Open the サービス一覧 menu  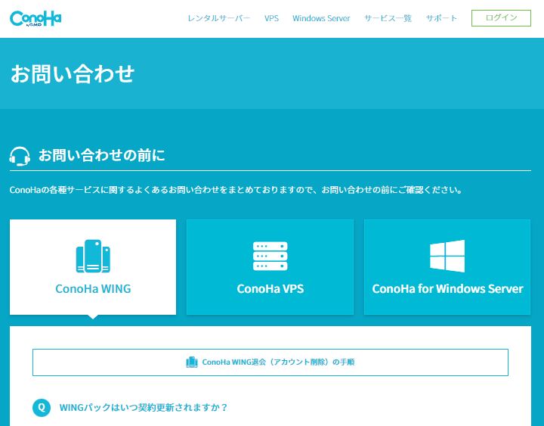point(388,18)
